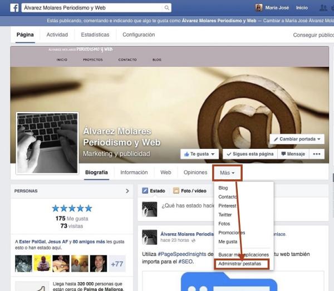The image size is (334, 291).
Task: Click the ¿Qué has estado haciendo status box
Action: click(188, 205)
